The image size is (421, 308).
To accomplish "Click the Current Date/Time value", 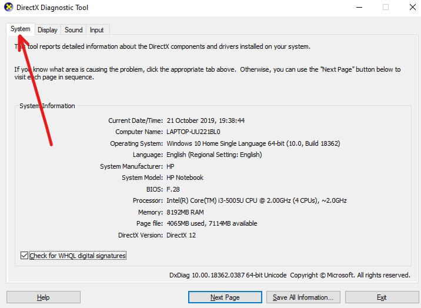I will (205, 120).
